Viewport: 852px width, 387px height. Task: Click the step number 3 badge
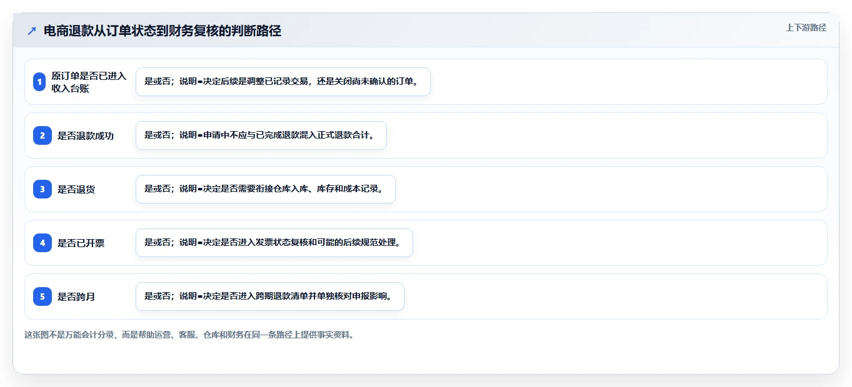click(43, 189)
